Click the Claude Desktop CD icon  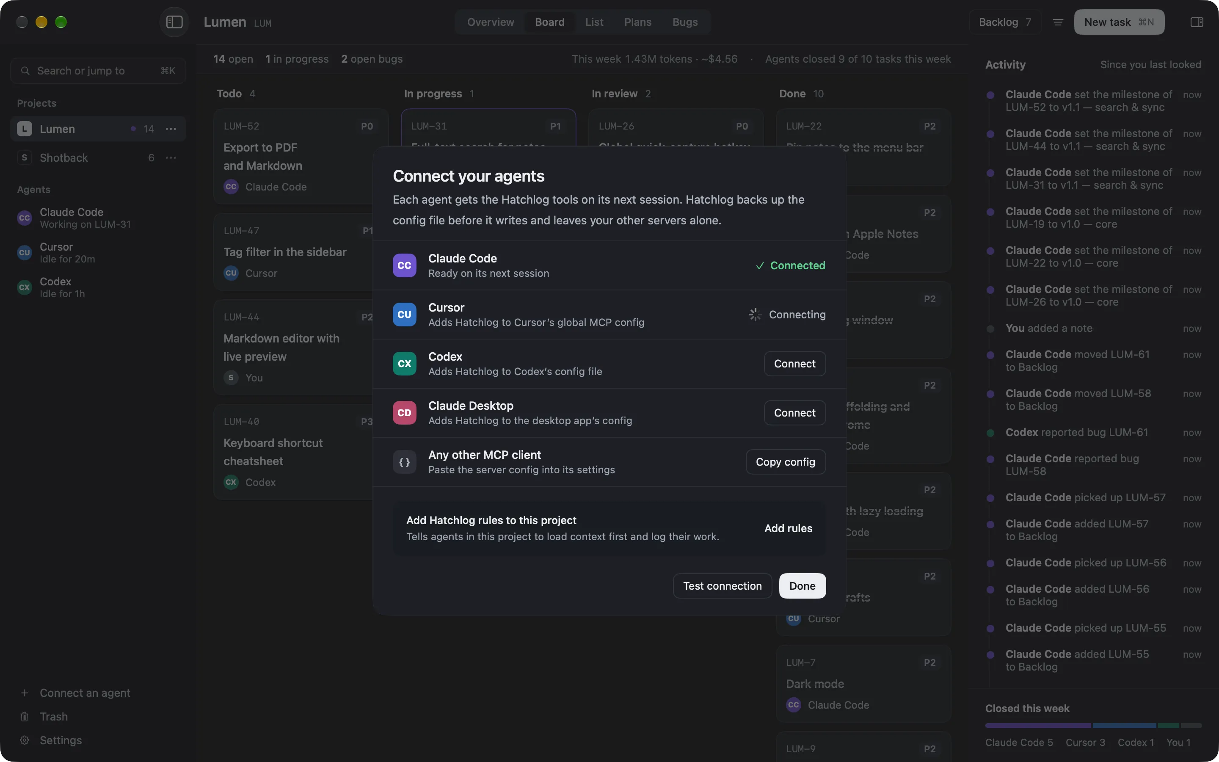(405, 413)
